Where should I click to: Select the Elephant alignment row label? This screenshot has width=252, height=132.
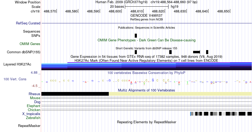click(34, 106)
